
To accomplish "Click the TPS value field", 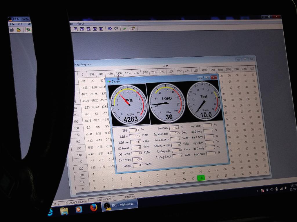I will click(135, 130).
